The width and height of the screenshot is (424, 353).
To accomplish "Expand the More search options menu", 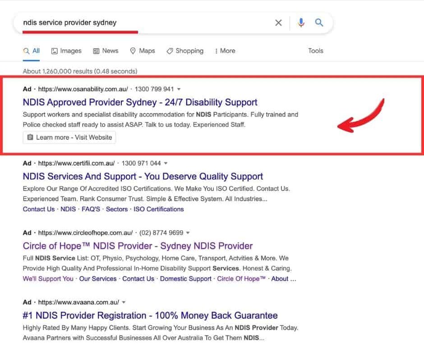I will pos(225,51).
